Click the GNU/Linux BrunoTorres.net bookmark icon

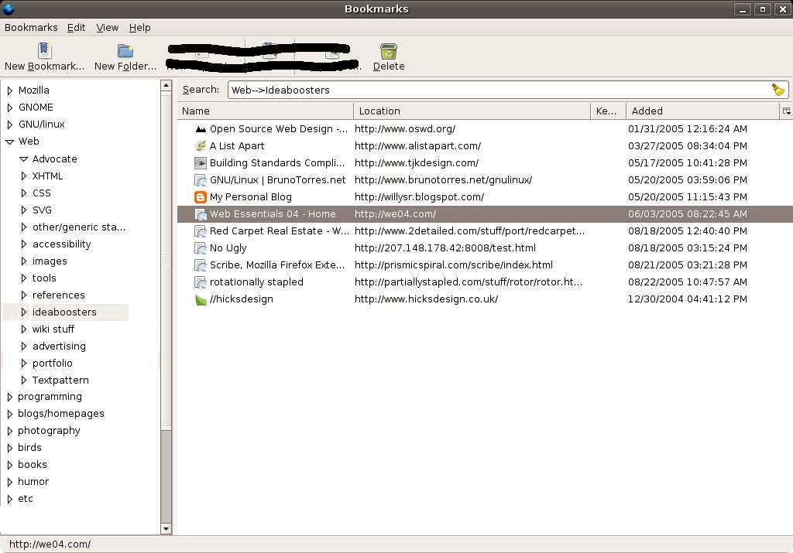click(201, 179)
